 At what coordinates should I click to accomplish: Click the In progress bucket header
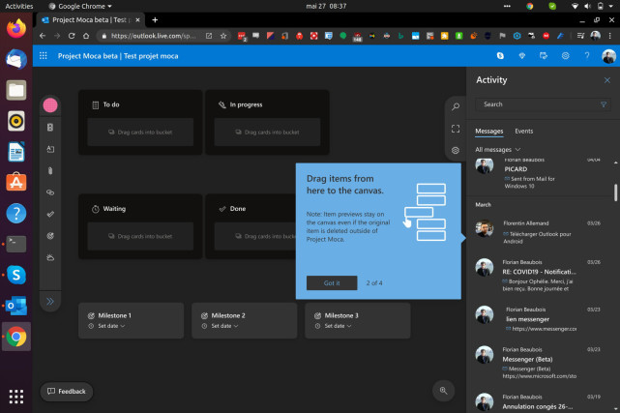[246, 104]
